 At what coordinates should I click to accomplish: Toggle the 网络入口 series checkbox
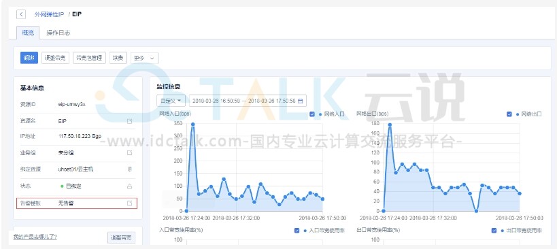point(312,114)
